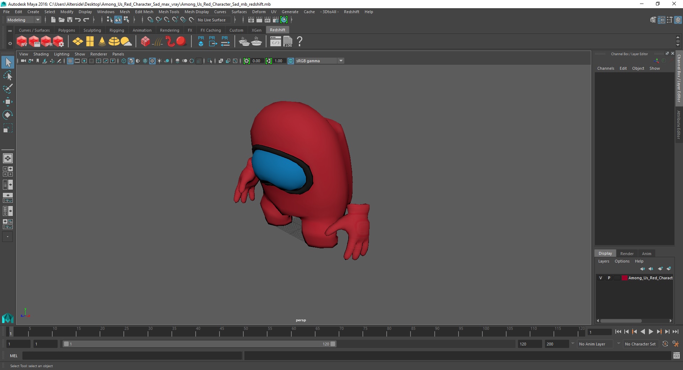Toggle textured display in viewport toolbar
This screenshot has width=683, height=370.
pos(152,61)
